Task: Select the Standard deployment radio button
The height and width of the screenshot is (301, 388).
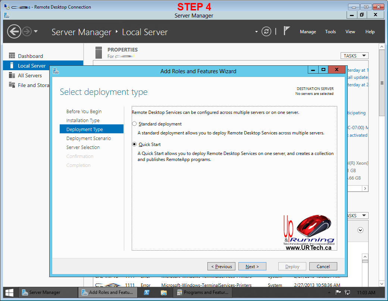Action: [x=134, y=124]
